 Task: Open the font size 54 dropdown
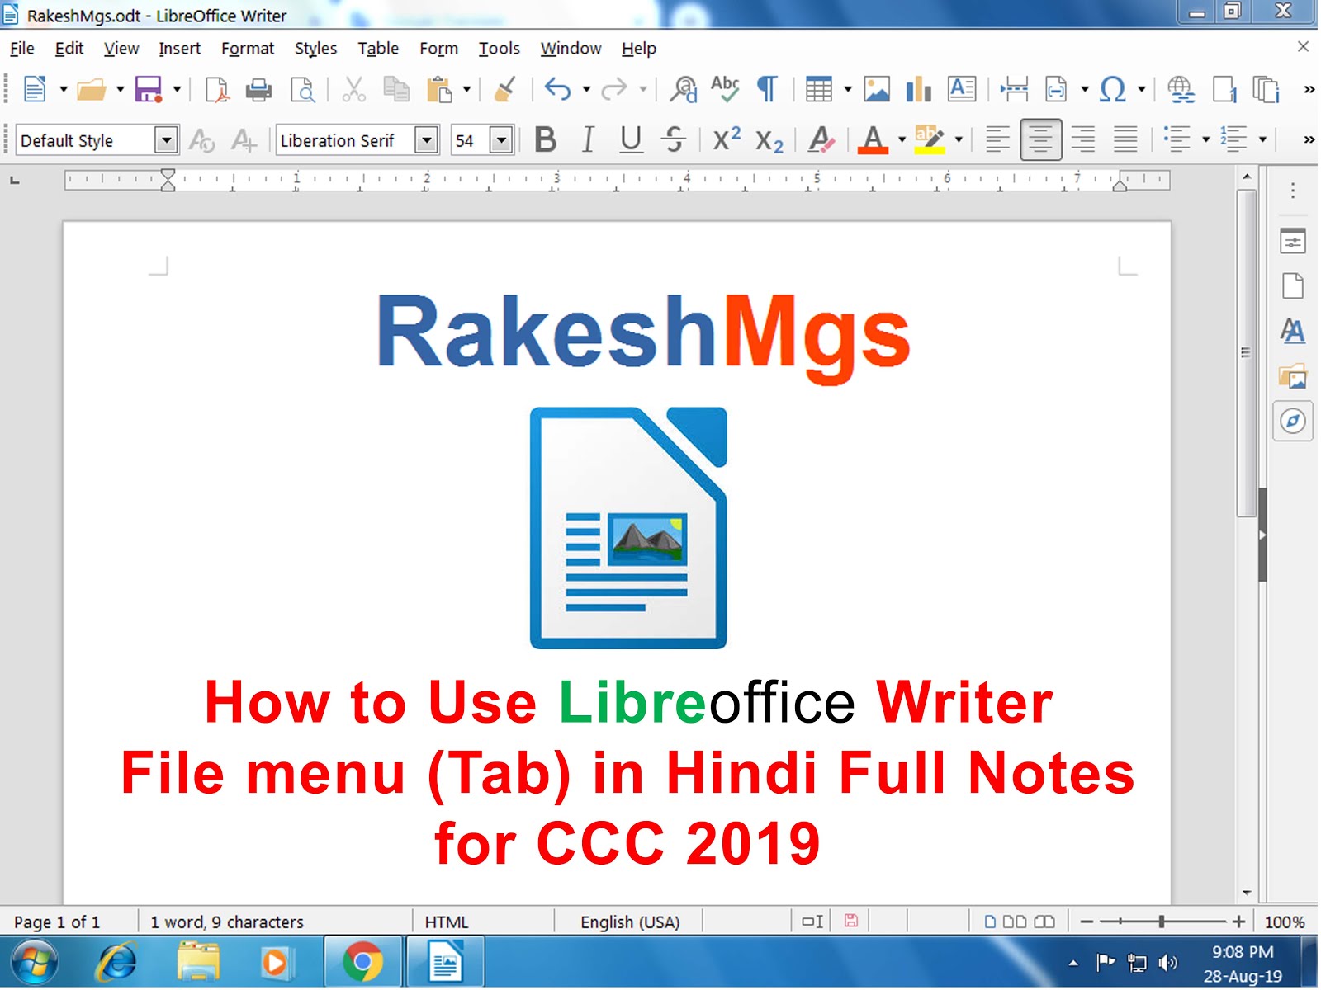pyautogui.click(x=502, y=140)
